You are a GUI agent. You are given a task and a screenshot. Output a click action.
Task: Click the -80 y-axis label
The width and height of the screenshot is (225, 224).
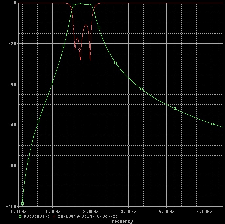pos(12,166)
